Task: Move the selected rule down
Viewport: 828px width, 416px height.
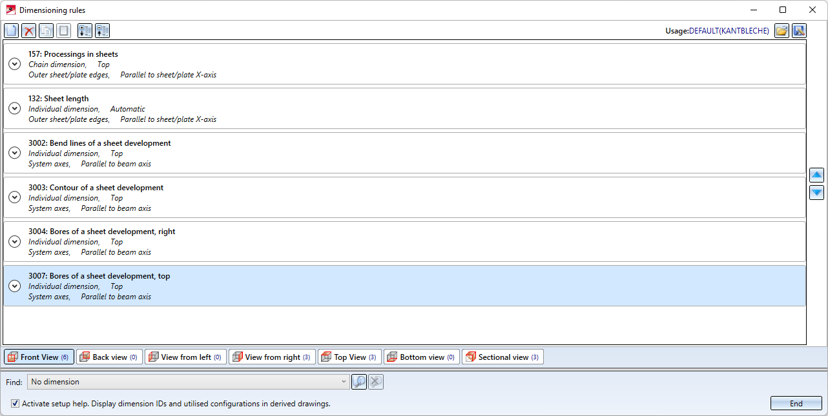Action: pos(816,192)
